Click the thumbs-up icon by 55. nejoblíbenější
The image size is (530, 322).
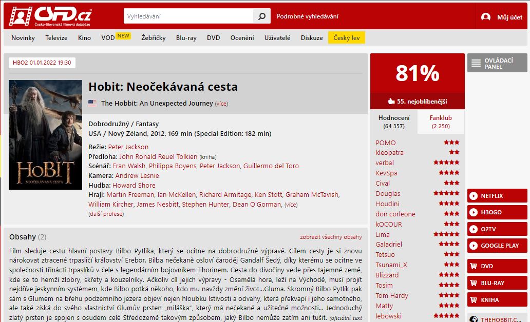coord(391,101)
